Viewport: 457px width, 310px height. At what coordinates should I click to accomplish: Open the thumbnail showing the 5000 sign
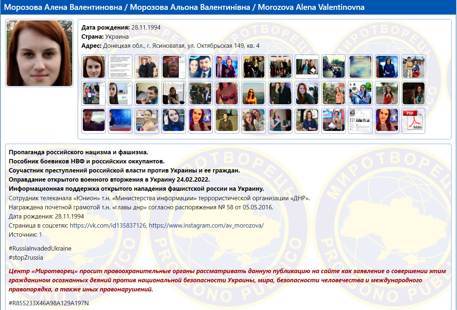pyautogui.click(x=94, y=93)
